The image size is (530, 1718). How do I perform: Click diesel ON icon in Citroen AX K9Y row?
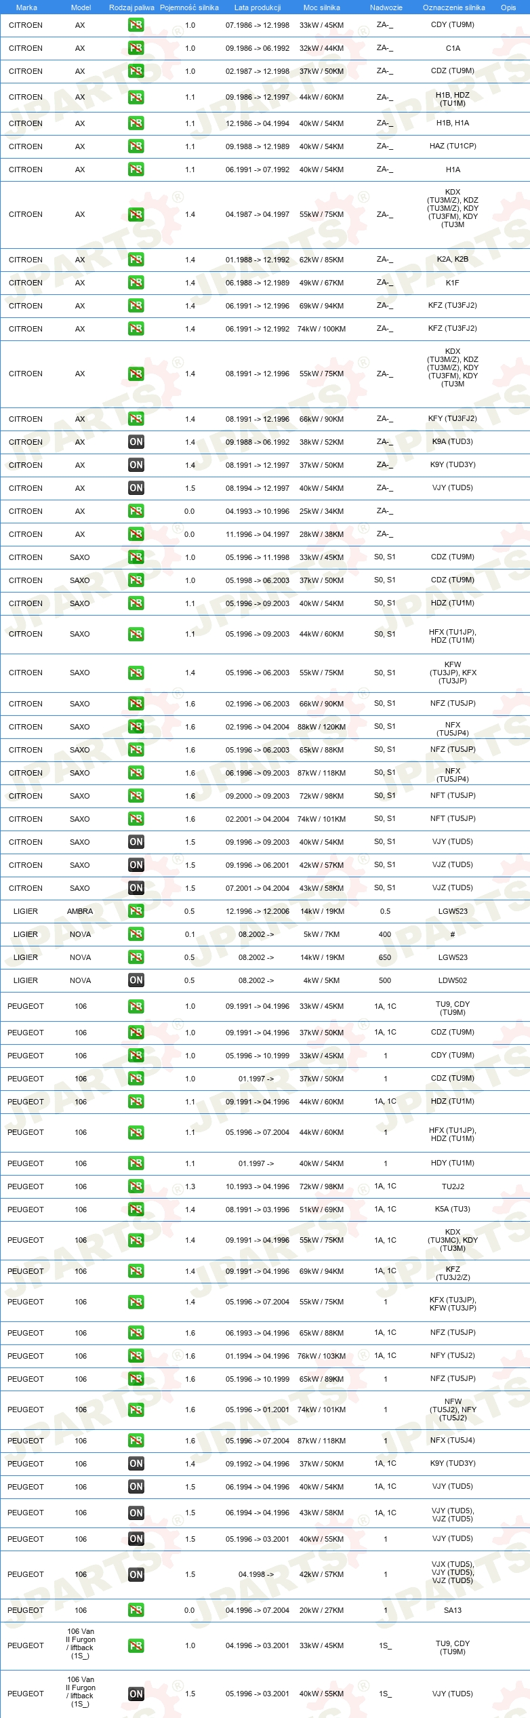pos(136,465)
